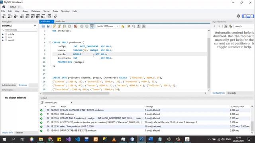Hide the right SQL Additions pane
The height and width of the screenshot is (143, 255).
pyautogui.click(x=252, y=16)
